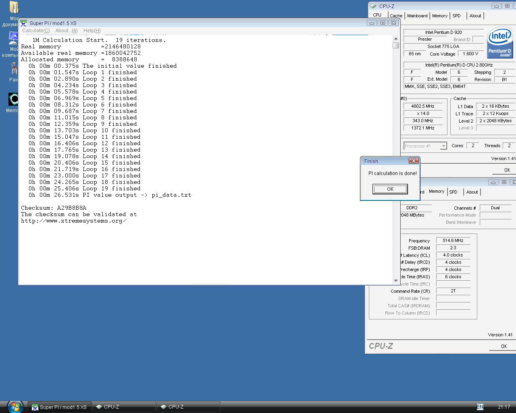Close the Super PI window

click(x=394, y=23)
